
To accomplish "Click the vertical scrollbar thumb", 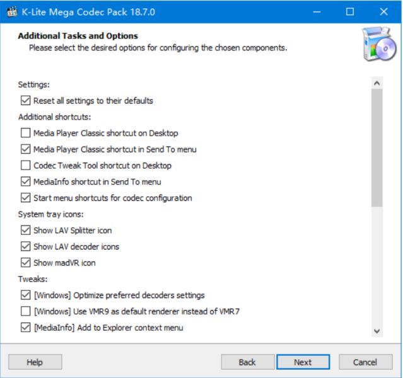I will coord(377,148).
